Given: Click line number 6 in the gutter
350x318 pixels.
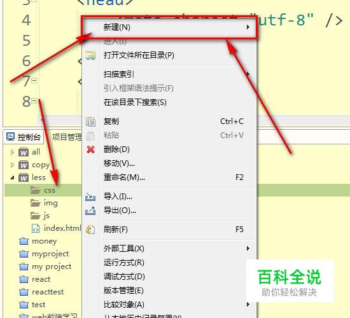Looking at the screenshot, I should (x=26, y=60).
